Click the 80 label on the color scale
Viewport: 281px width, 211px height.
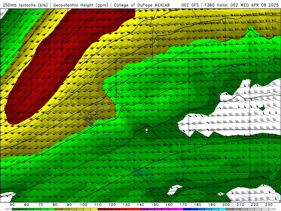click(x=55, y=205)
